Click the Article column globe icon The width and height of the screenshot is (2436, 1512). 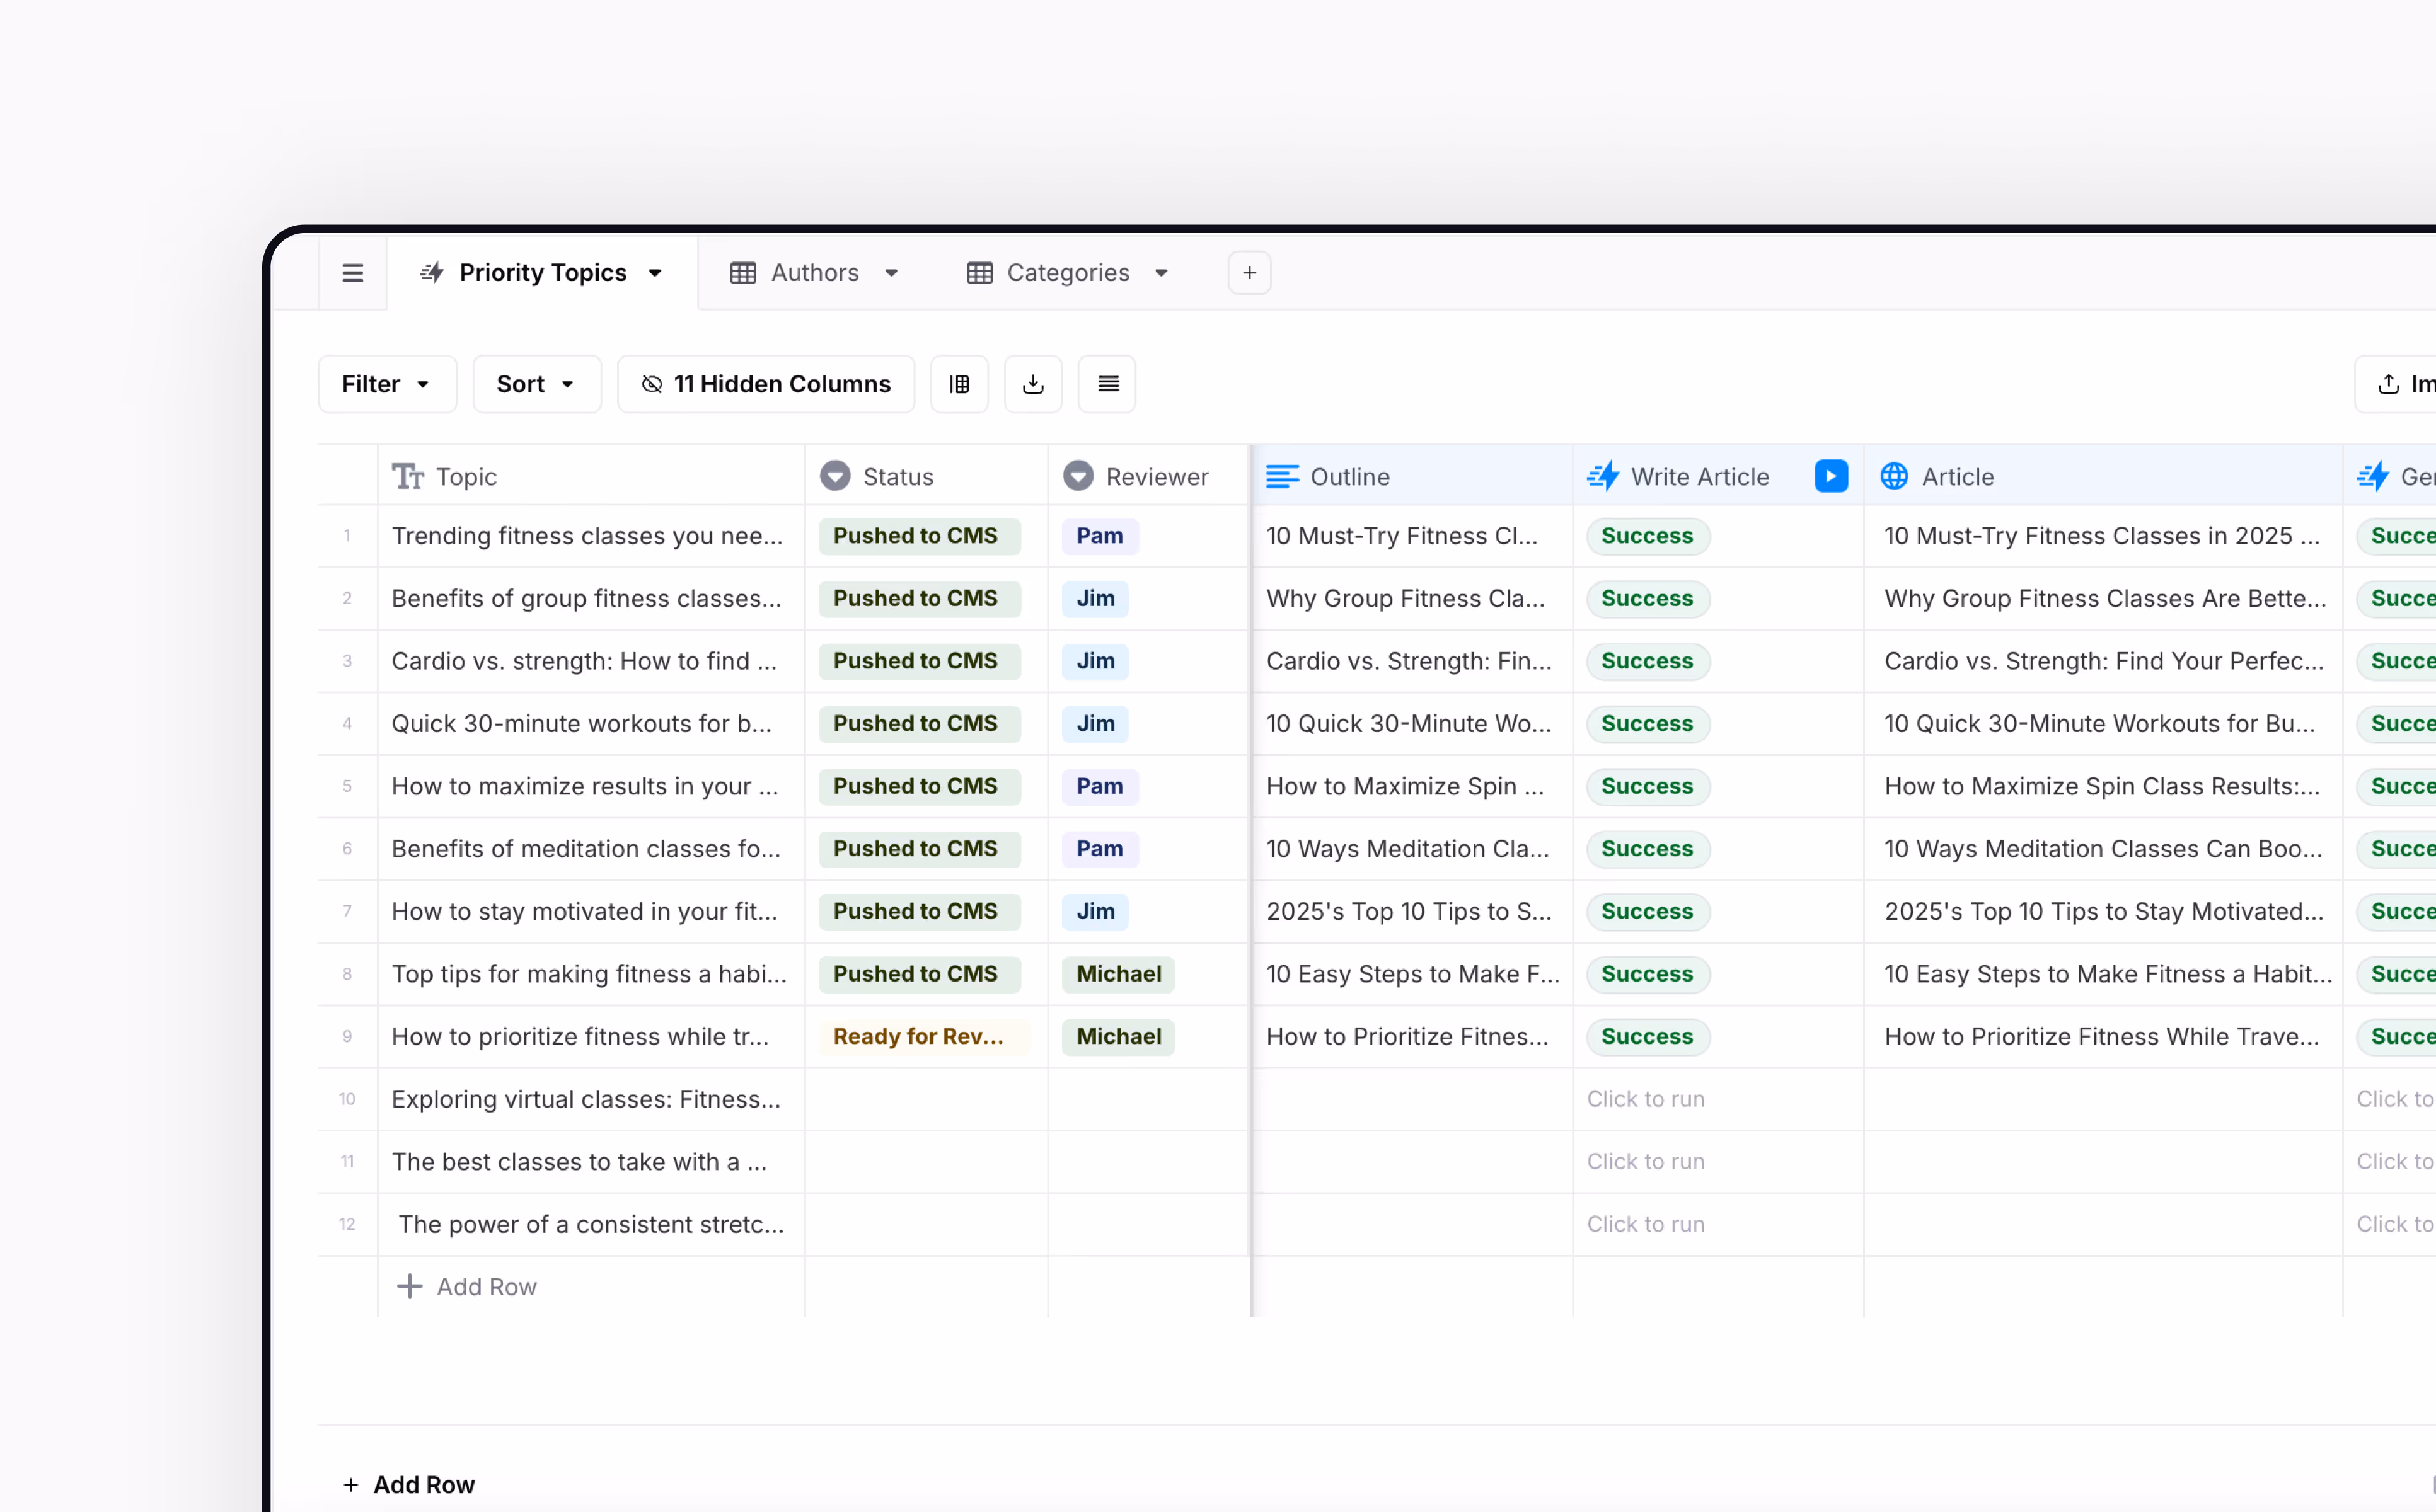pyautogui.click(x=1894, y=476)
